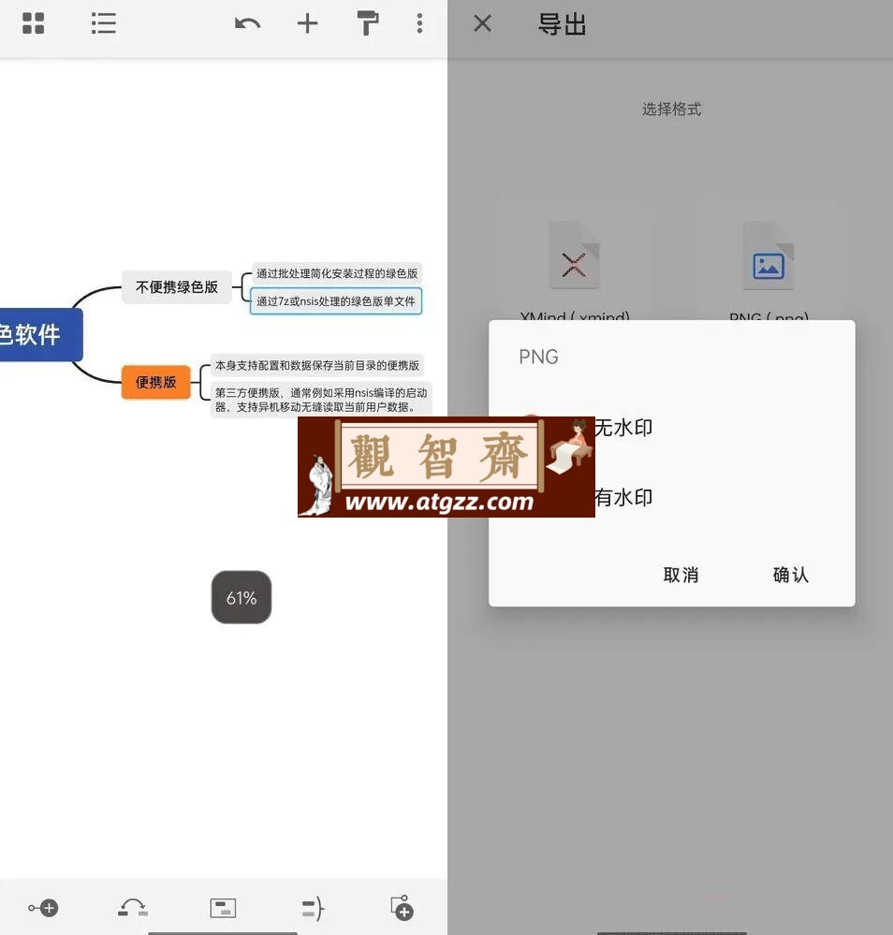Select subtopic 通过批处理简化安装过程的绿色版
893x935 pixels.
pos(337,273)
